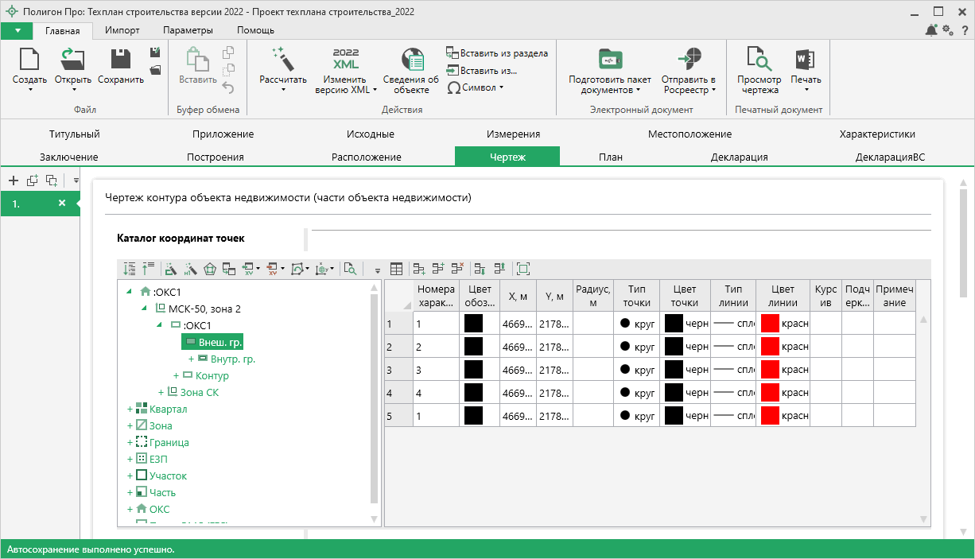Open Просмотр чертежа preview
The height and width of the screenshot is (559, 975).
point(758,60)
